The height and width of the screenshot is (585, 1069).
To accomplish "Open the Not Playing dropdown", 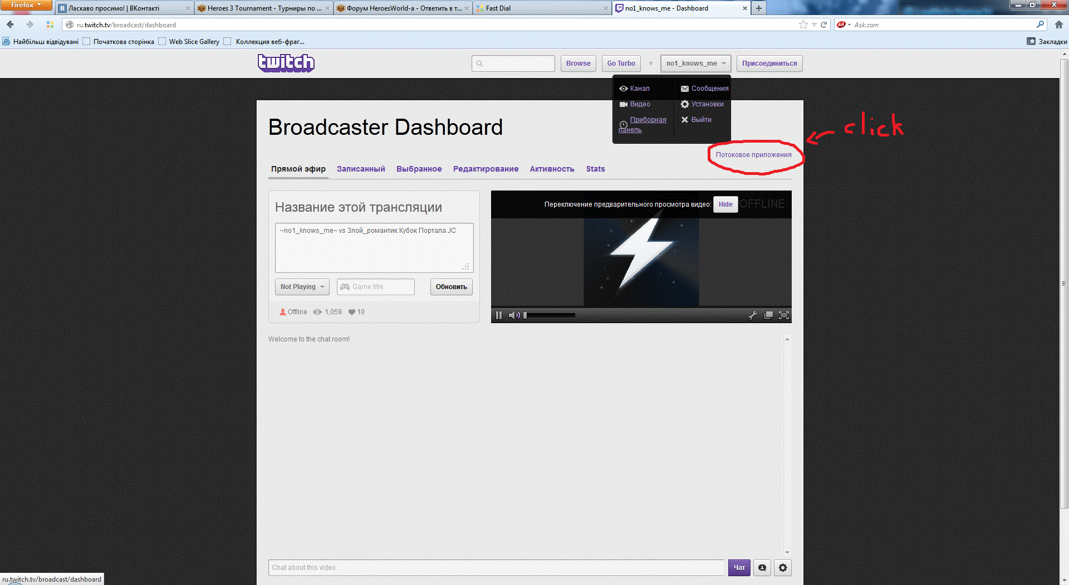I will pos(302,287).
